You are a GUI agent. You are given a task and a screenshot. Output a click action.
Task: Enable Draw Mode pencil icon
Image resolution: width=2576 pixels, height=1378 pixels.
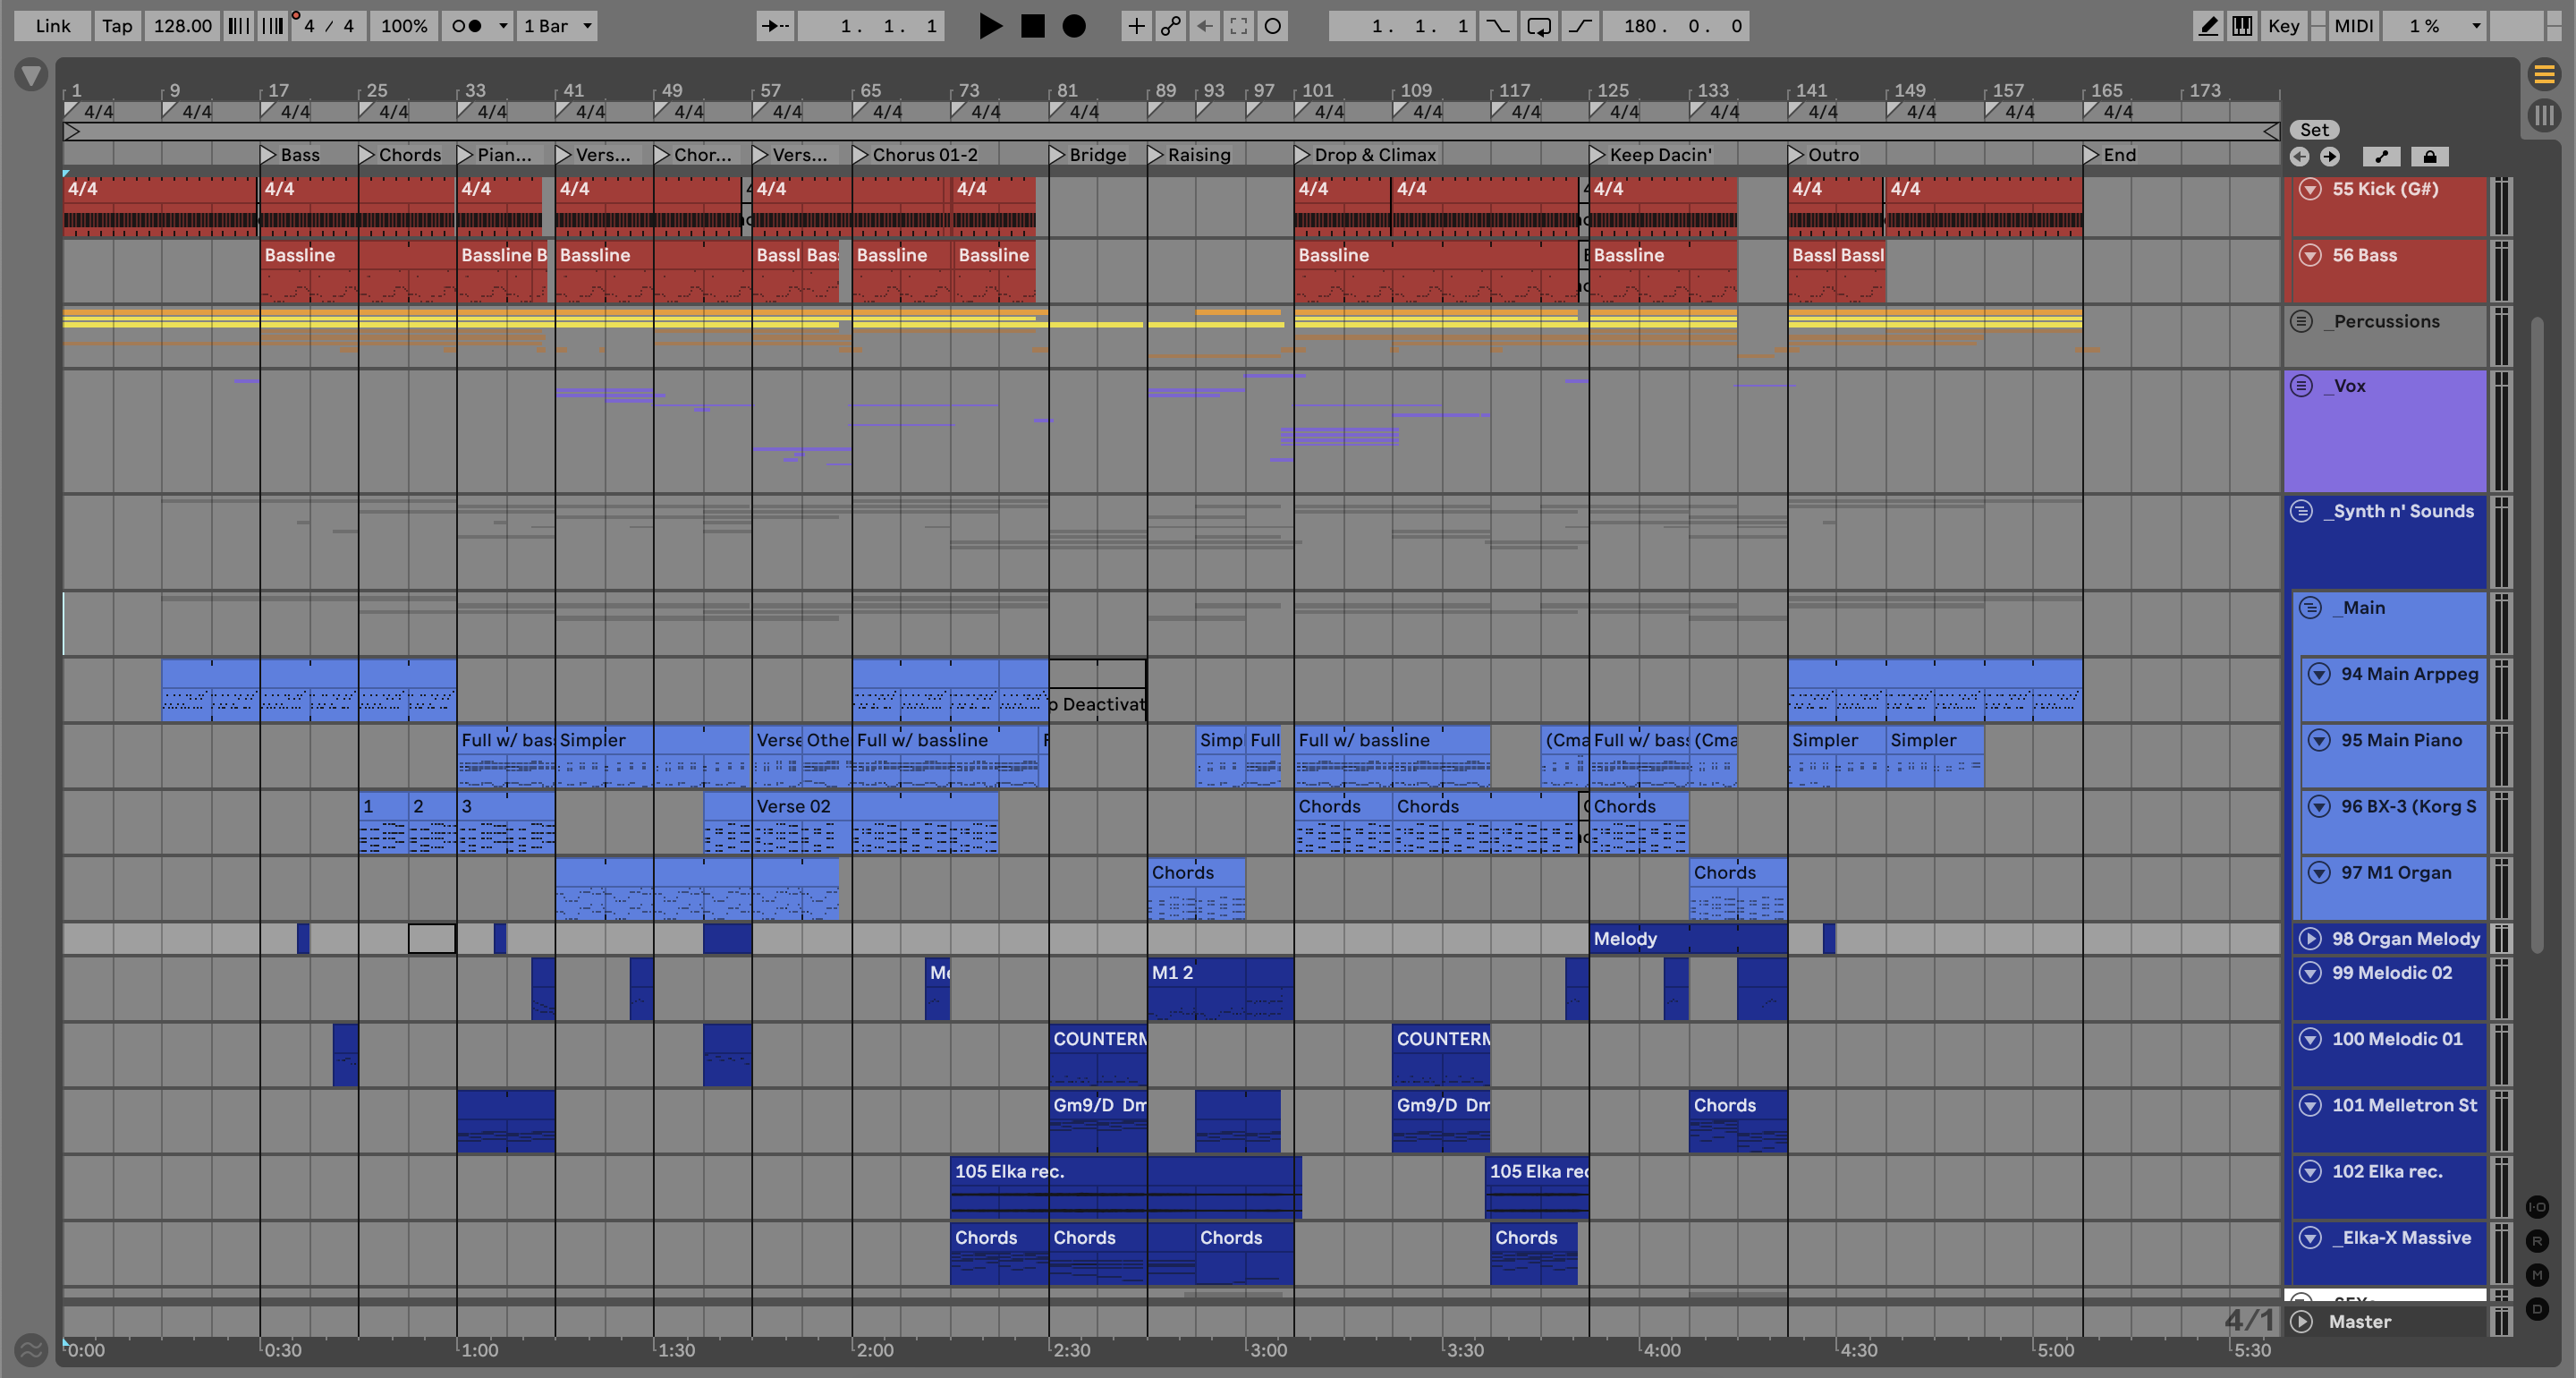(2208, 26)
